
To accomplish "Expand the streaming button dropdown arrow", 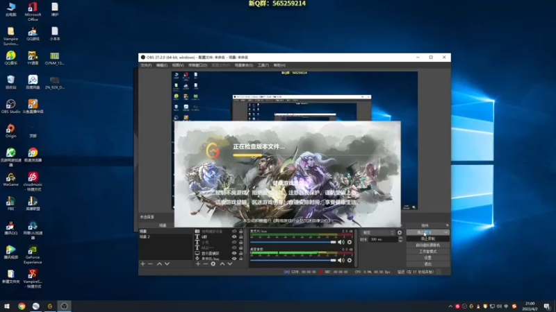I will tap(445, 232).
